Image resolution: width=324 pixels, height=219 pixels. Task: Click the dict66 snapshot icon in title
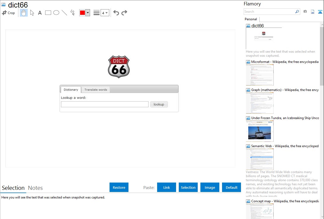click(x=4, y=5)
